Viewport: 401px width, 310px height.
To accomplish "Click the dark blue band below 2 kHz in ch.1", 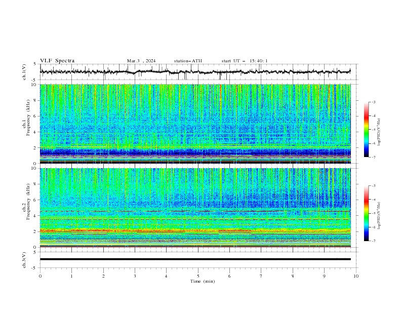I will pos(195,152).
